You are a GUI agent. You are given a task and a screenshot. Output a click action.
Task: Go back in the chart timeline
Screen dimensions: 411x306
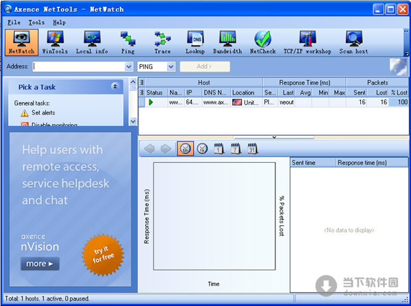point(149,149)
